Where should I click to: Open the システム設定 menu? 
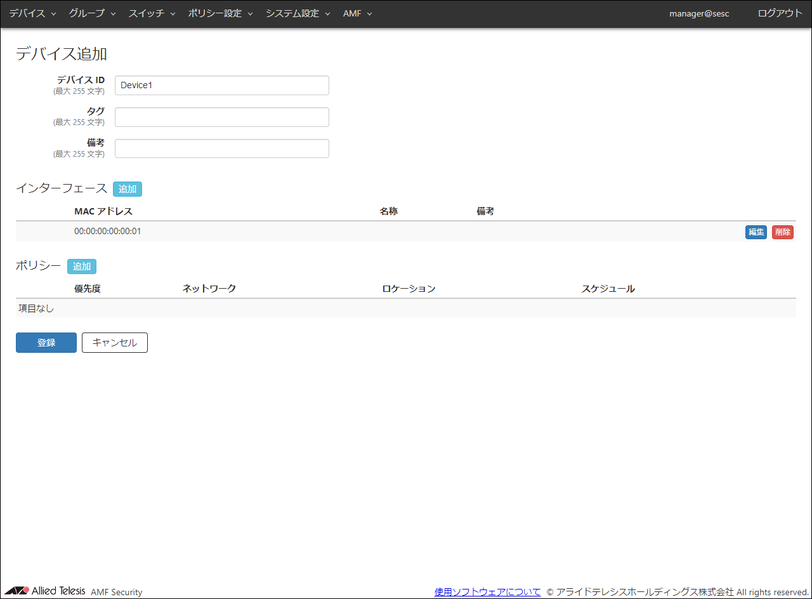[298, 13]
